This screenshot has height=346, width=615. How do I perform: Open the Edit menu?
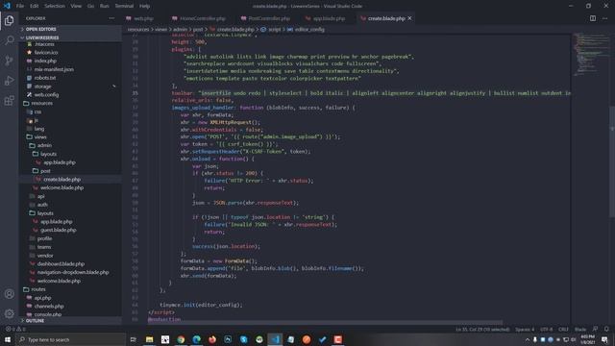(35, 6)
